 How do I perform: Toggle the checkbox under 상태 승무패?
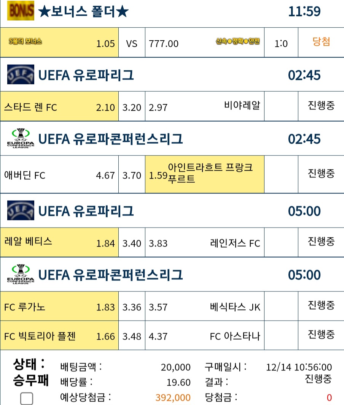click(27, 398)
